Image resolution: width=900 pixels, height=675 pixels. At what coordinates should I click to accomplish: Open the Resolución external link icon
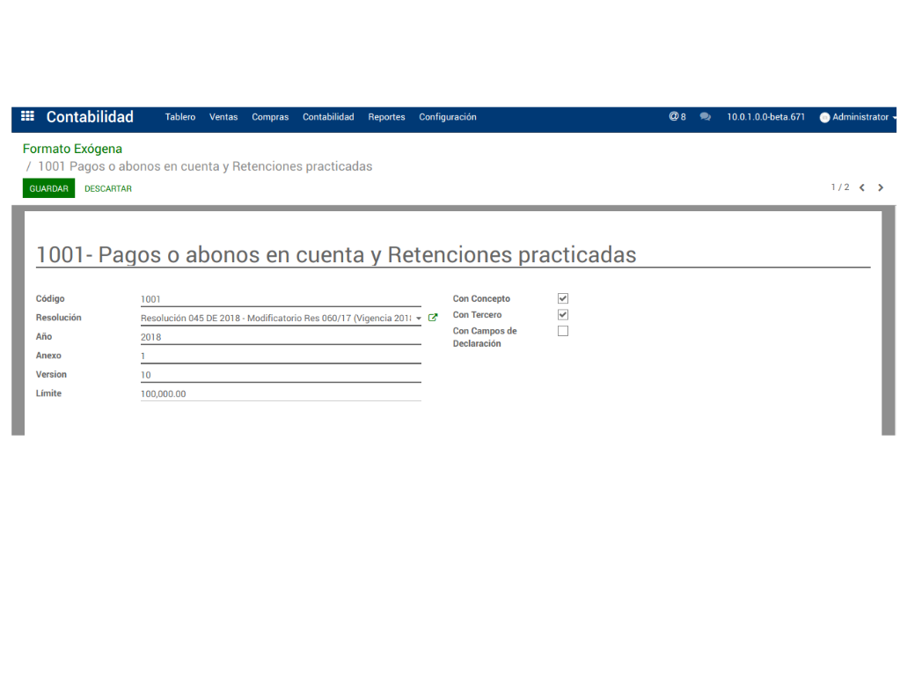[433, 318]
